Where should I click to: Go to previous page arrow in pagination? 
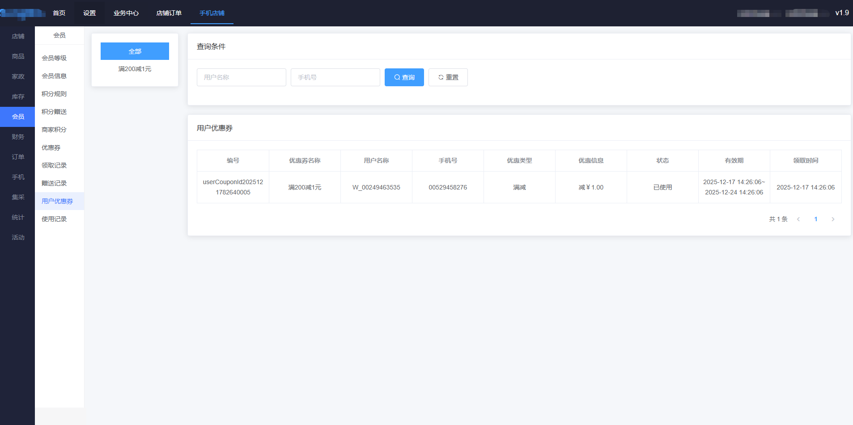tap(798, 219)
